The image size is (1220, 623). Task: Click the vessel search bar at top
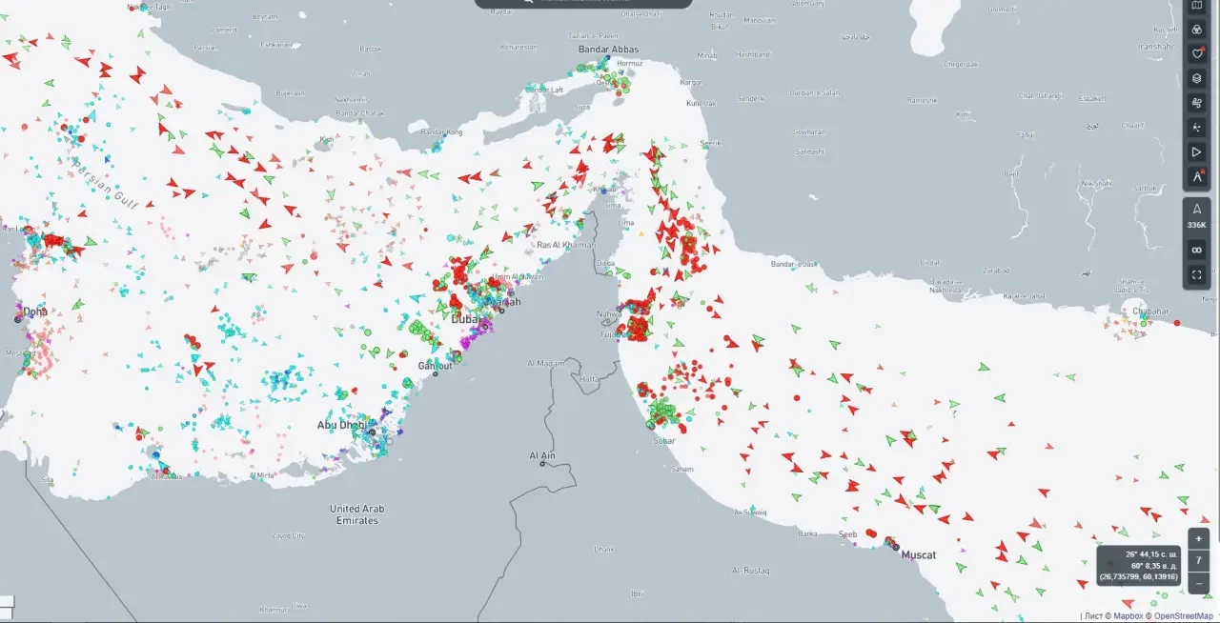pos(583,3)
